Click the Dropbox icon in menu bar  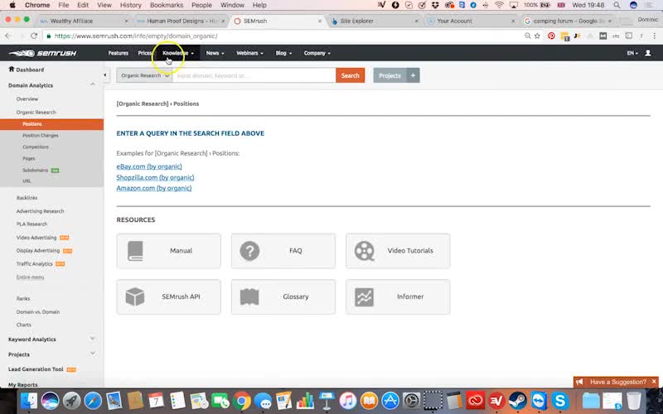point(435,5)
